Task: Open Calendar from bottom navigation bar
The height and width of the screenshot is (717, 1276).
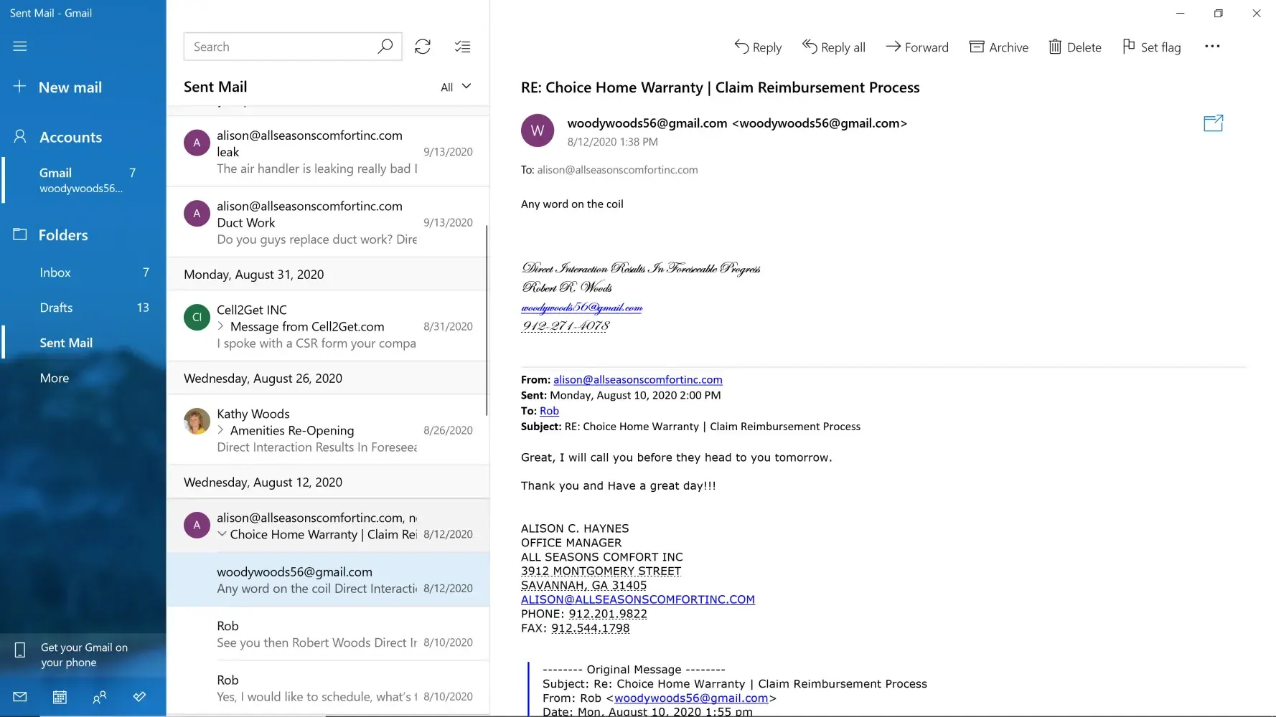Action: tap(60, 697)
